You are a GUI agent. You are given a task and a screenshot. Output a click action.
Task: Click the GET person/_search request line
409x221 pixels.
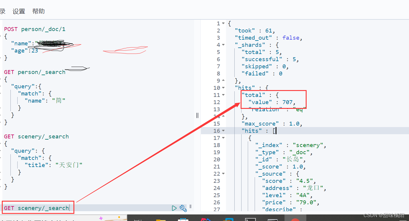(35, 72)
